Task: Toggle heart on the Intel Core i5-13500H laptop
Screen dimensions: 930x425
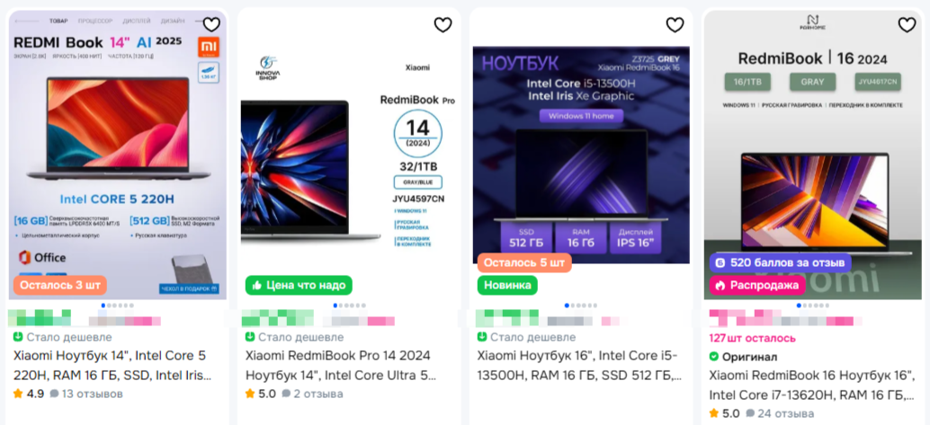Action: click(675, 24)
